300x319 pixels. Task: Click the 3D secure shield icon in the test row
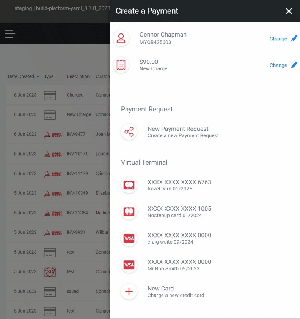[50, 272]
